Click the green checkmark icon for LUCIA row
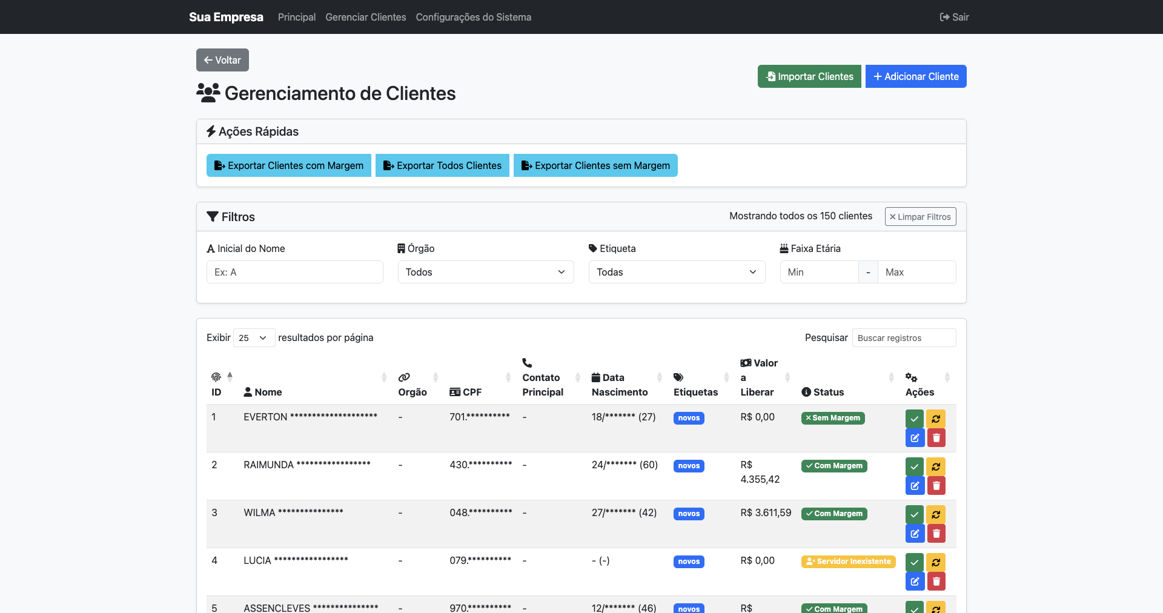Screen dimensions: 1163x613 point(914,562)
